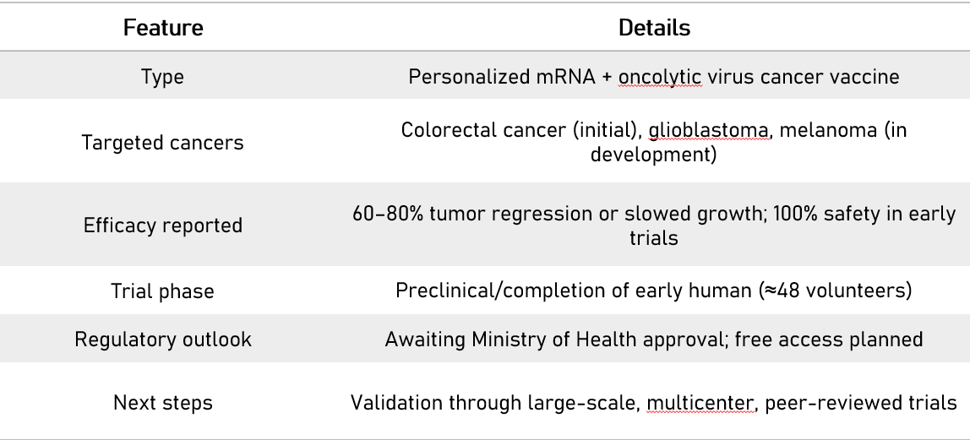The image size is (970, 440).
Task: Click the 'Trial phase' cell
Action: coord(163,291)
